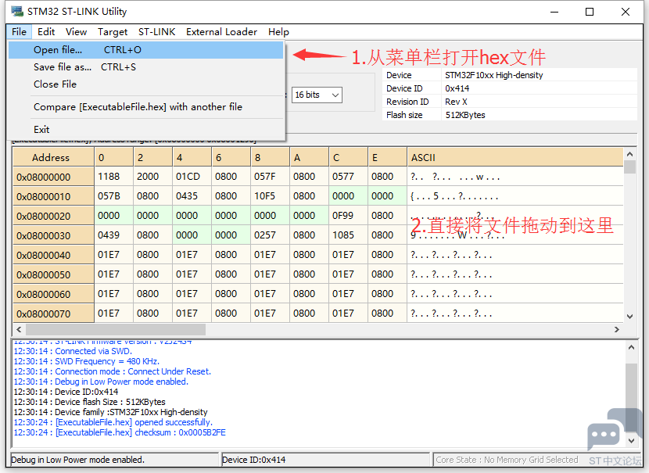
Task: Click memory grid scroll up arrow
Action: point(629,154)
